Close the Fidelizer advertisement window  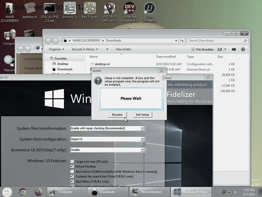tap(208, 77)
